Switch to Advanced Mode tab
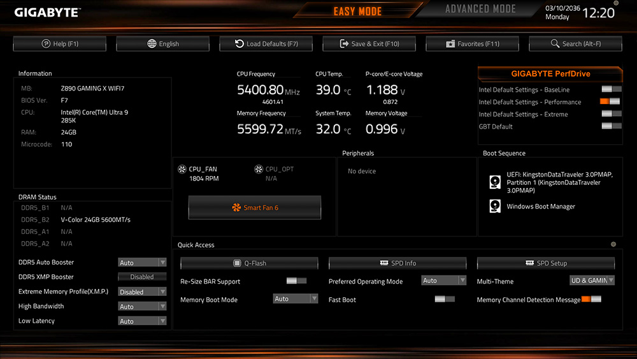 (480, 10)
